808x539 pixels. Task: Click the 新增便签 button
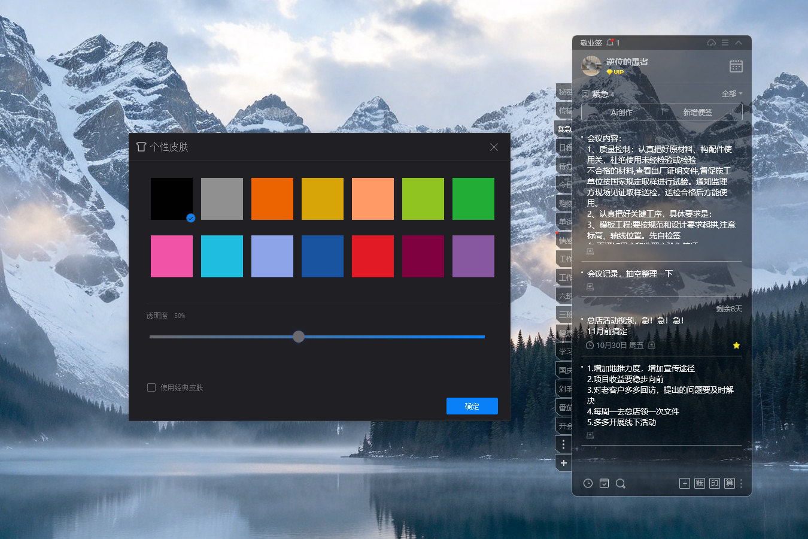click(698, 112)
